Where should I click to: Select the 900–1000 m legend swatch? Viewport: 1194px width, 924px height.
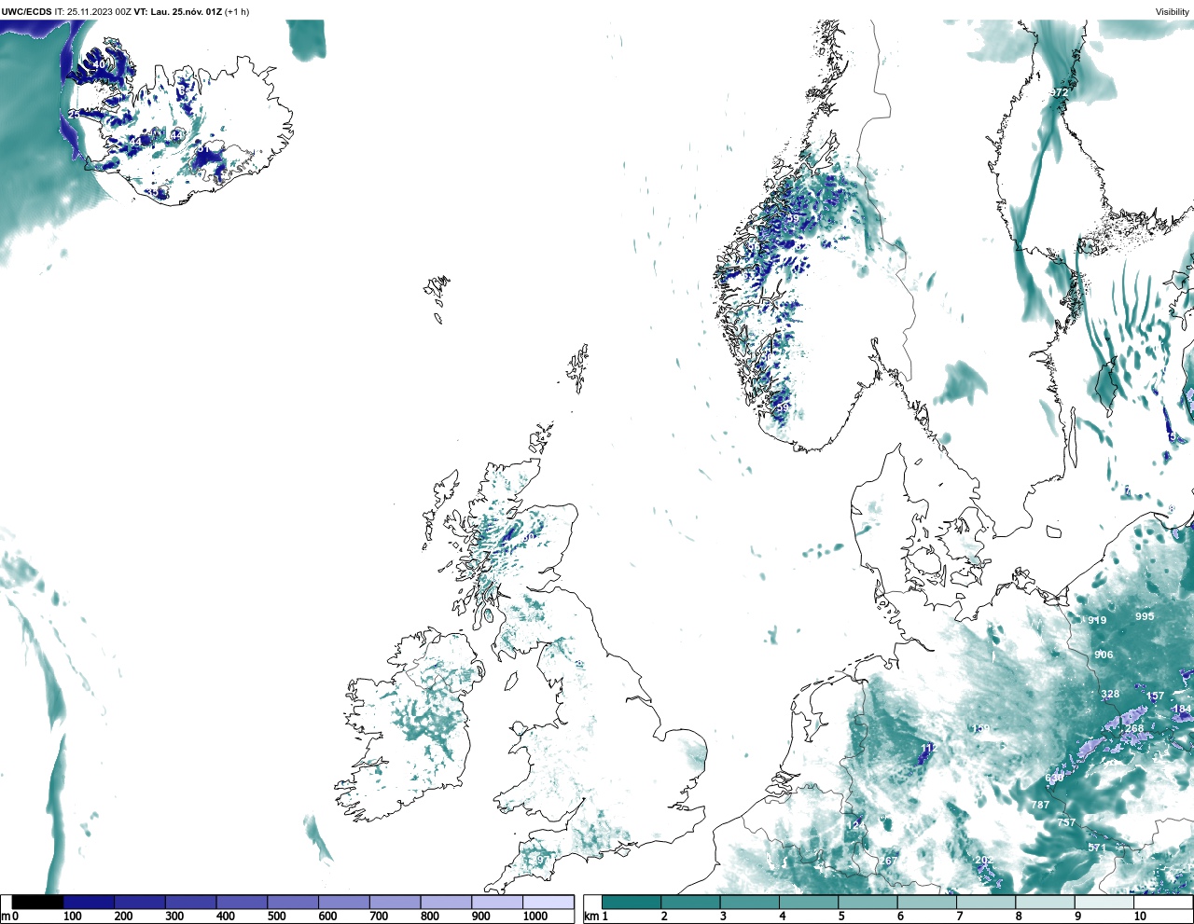point(496,903)
